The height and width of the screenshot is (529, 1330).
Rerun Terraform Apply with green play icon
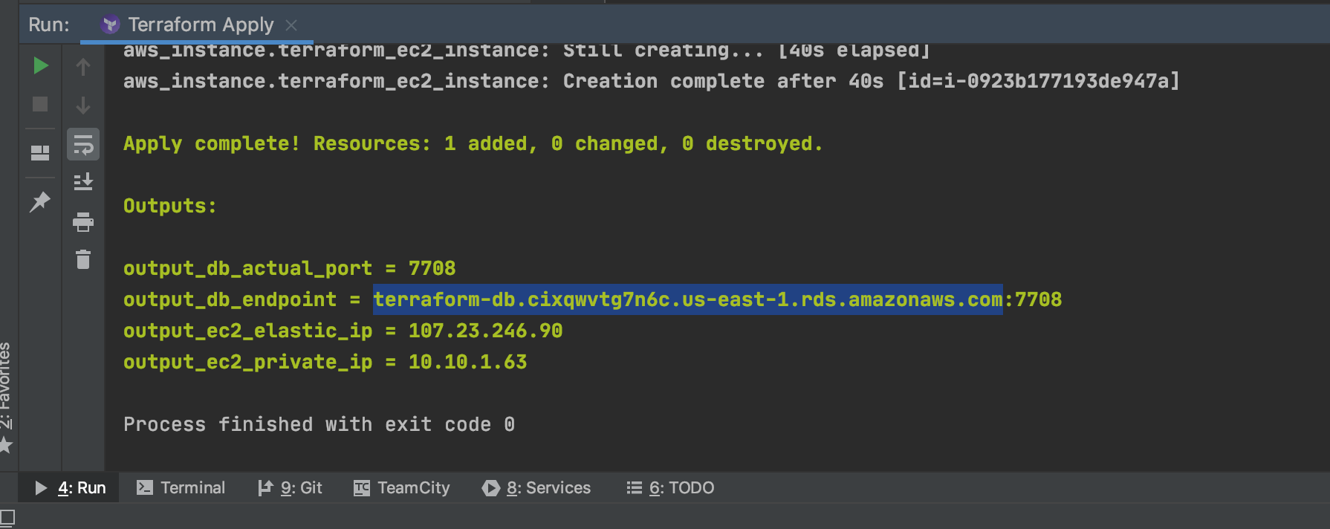point(41,66)
